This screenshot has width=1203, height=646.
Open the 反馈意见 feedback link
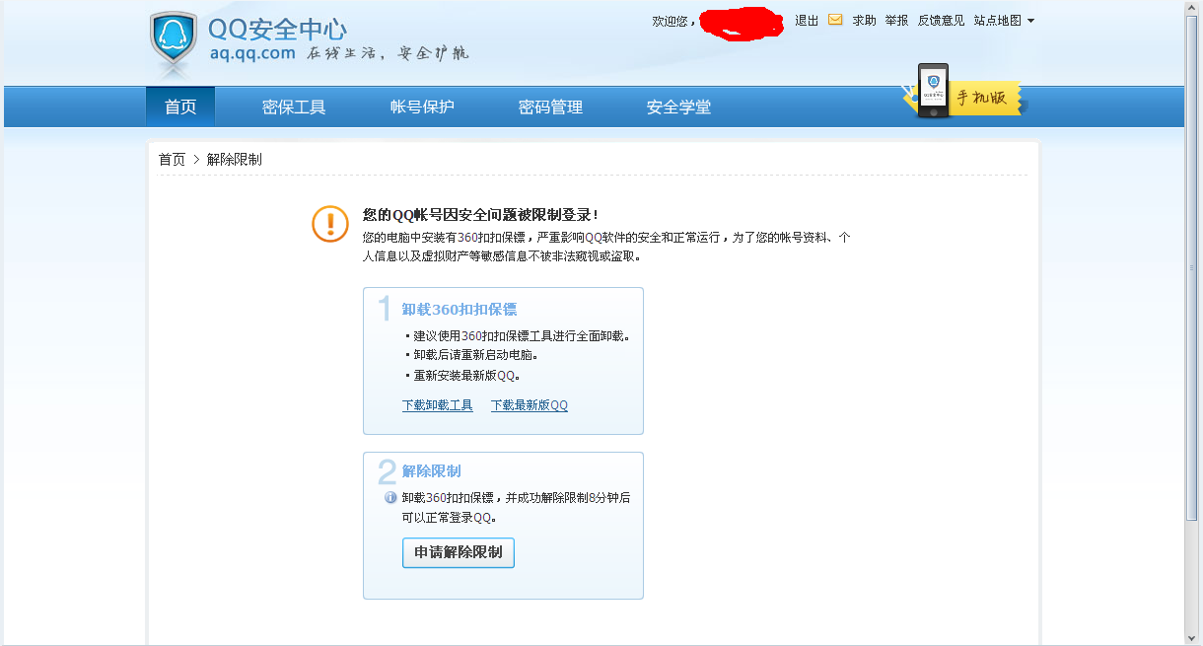[941, 20]
